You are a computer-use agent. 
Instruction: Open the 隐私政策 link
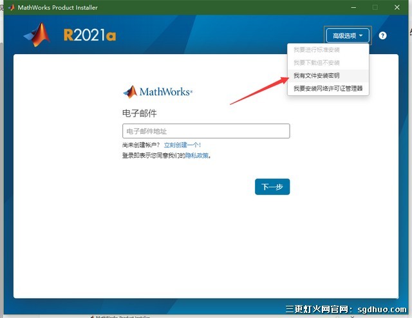pyautogui.click(x=196, y=156)
